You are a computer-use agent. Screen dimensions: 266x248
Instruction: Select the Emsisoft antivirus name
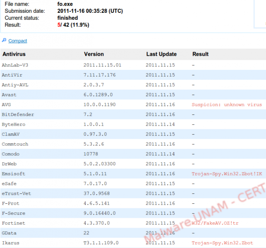tap(14, 174)
